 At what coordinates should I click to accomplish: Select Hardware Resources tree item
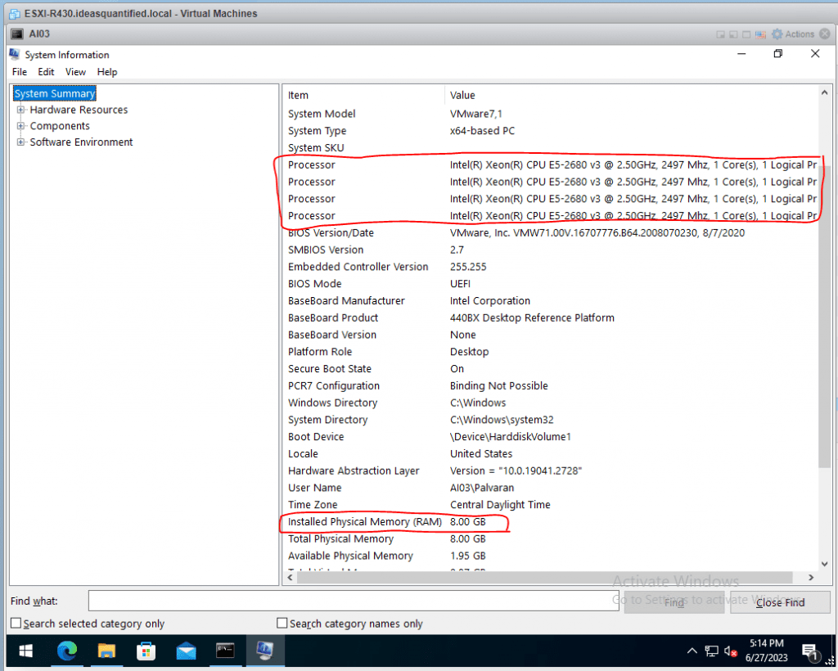tap(79, 110)
